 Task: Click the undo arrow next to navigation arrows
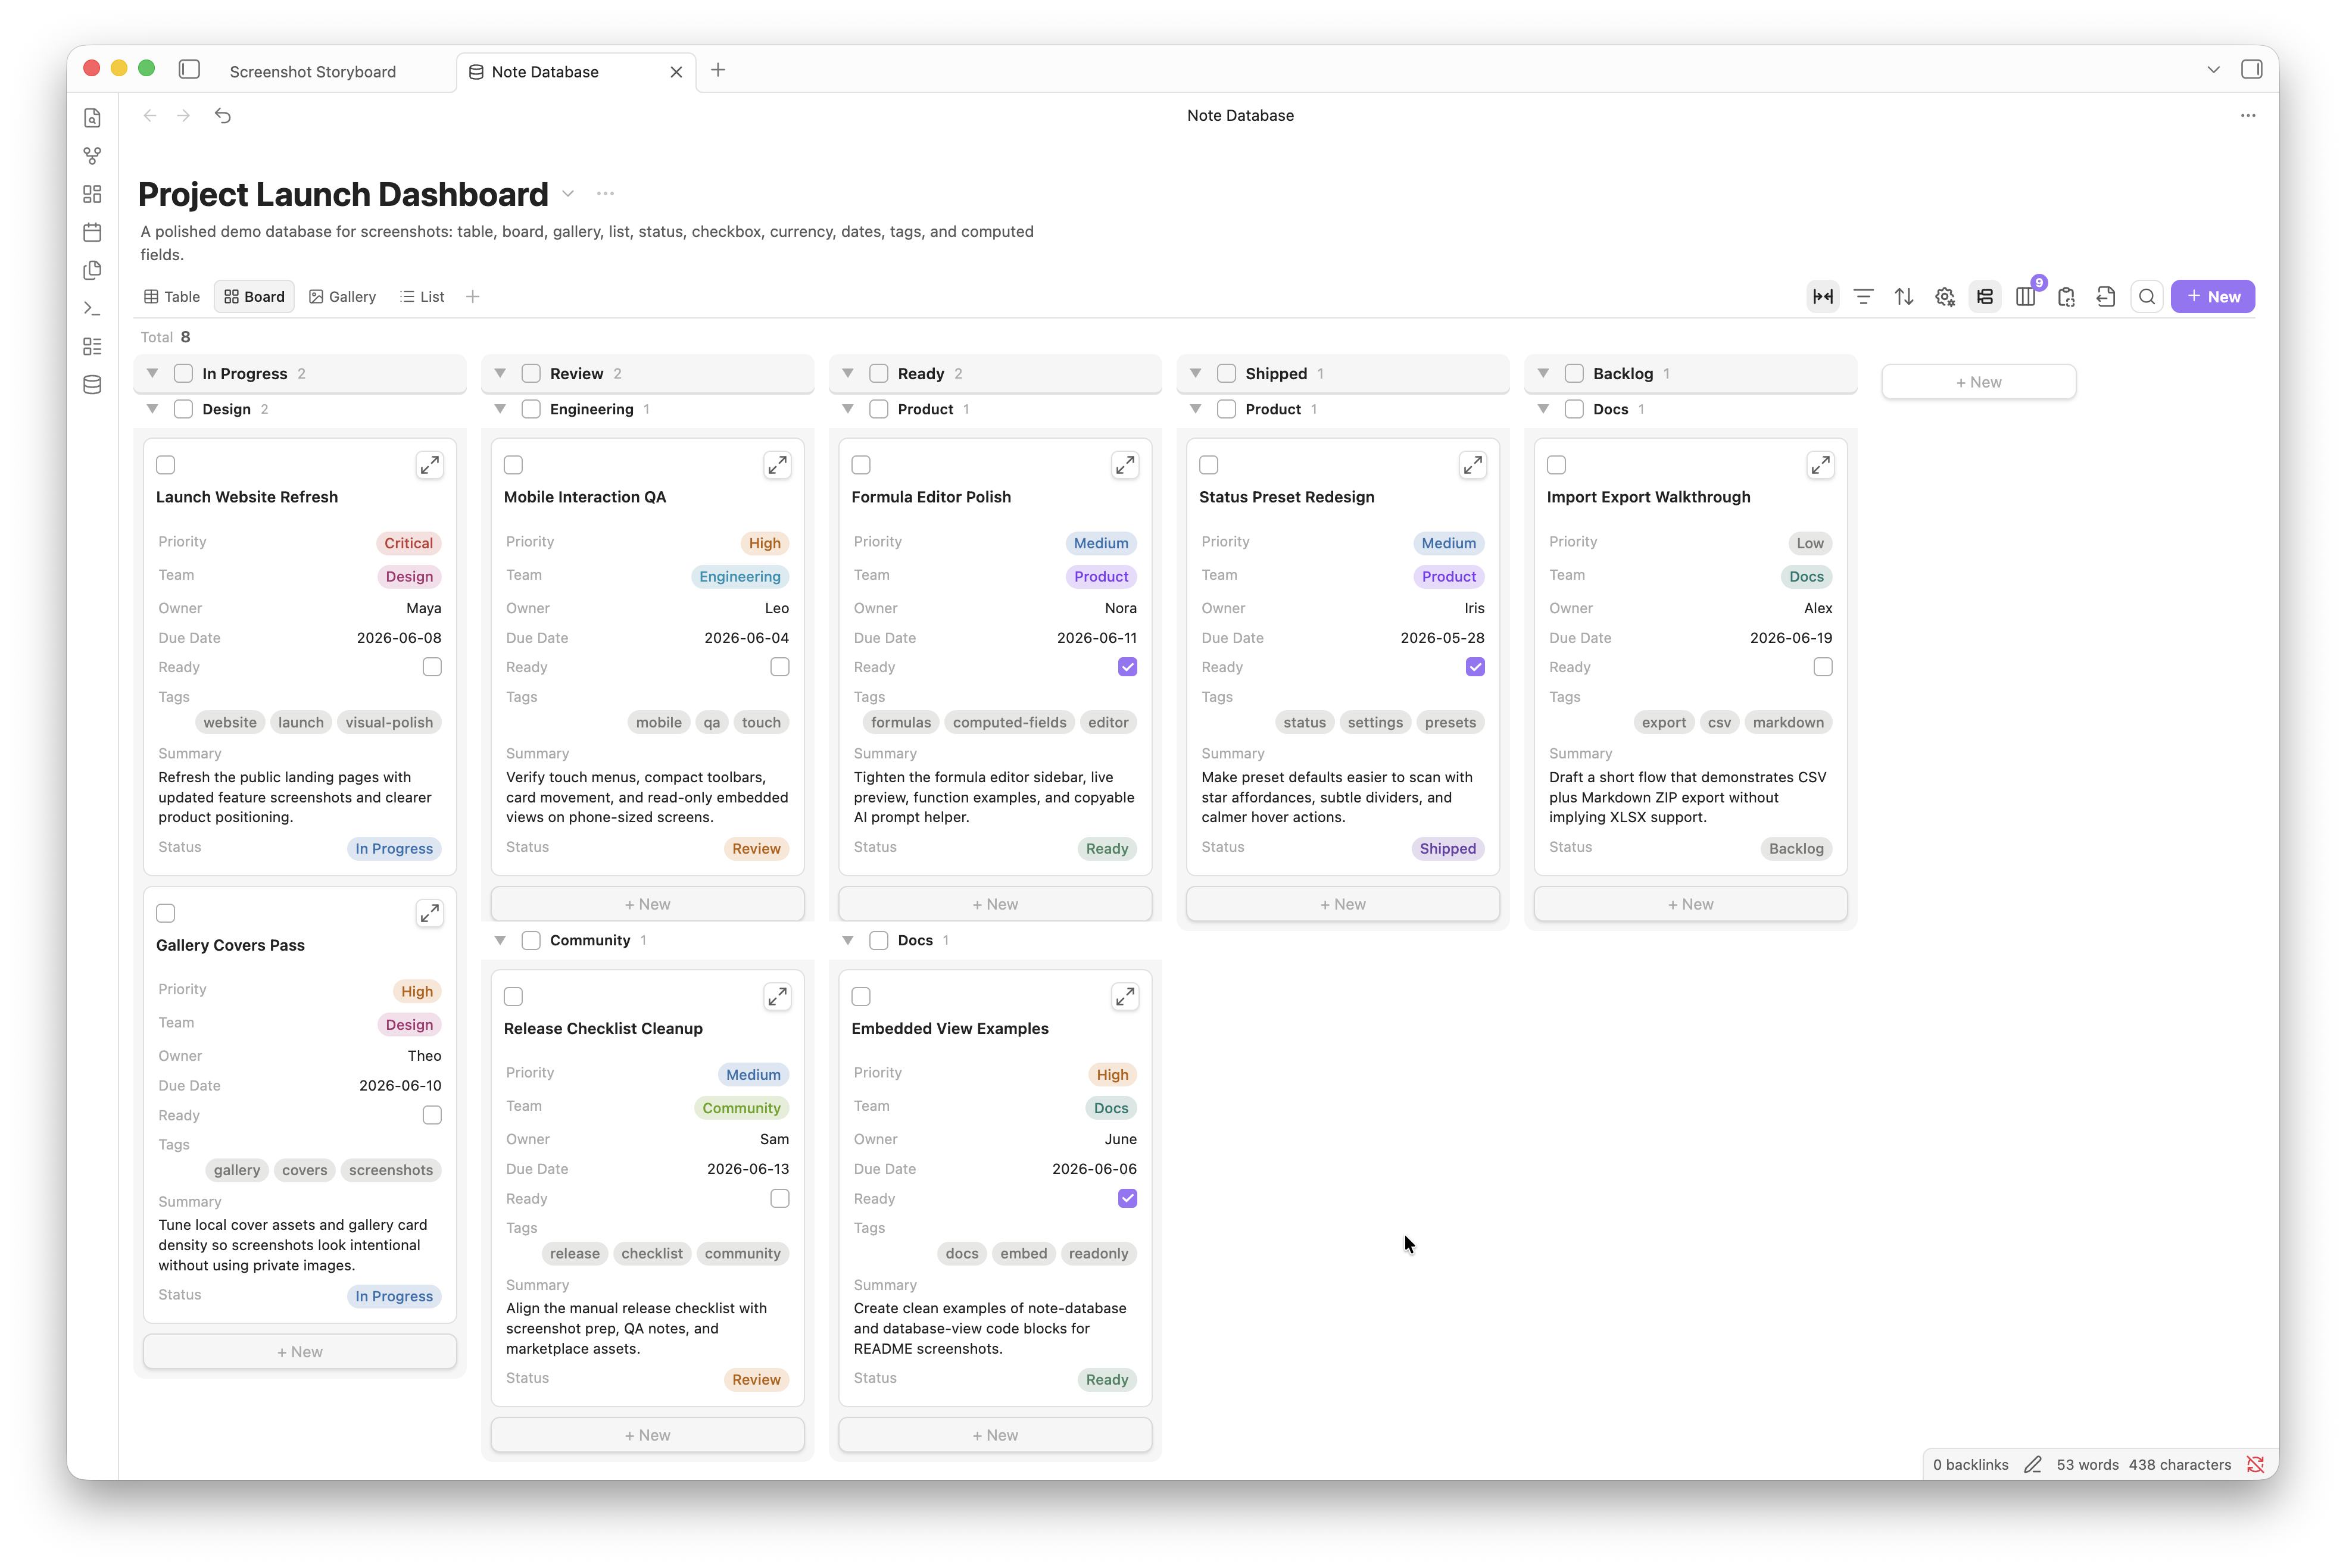coord(223,116)
